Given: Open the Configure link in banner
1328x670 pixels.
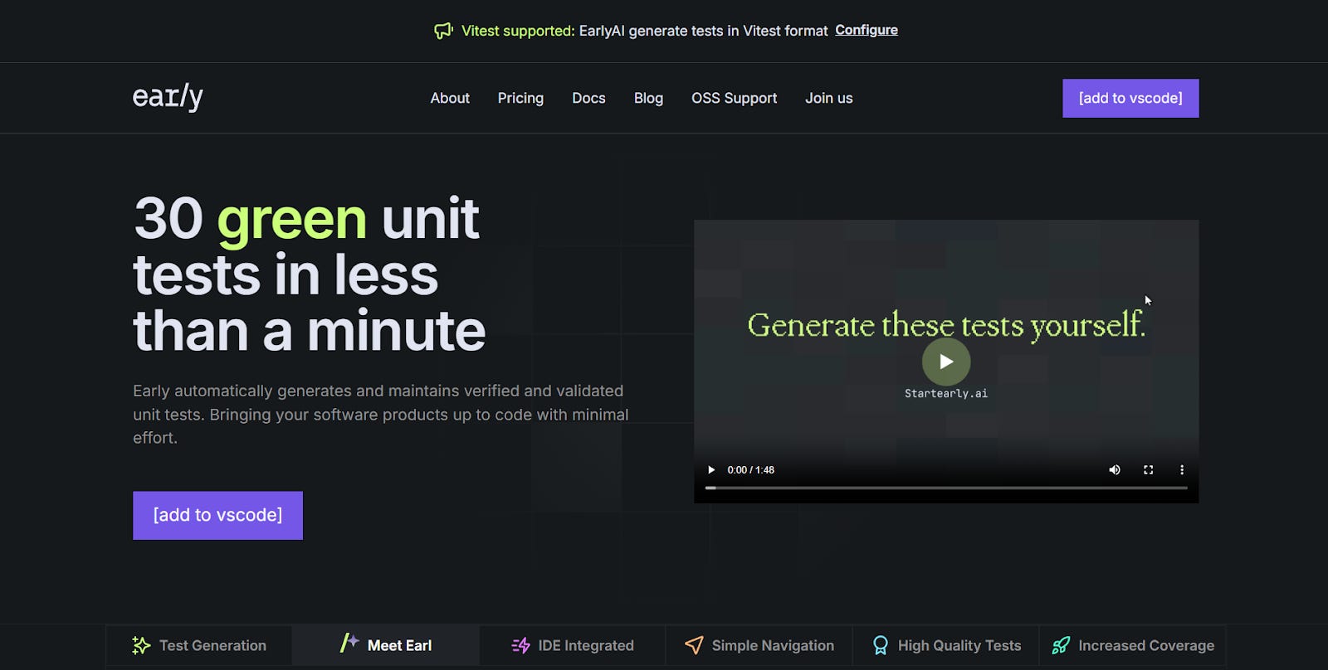Looking at the screenshot, I should (867, 30).
